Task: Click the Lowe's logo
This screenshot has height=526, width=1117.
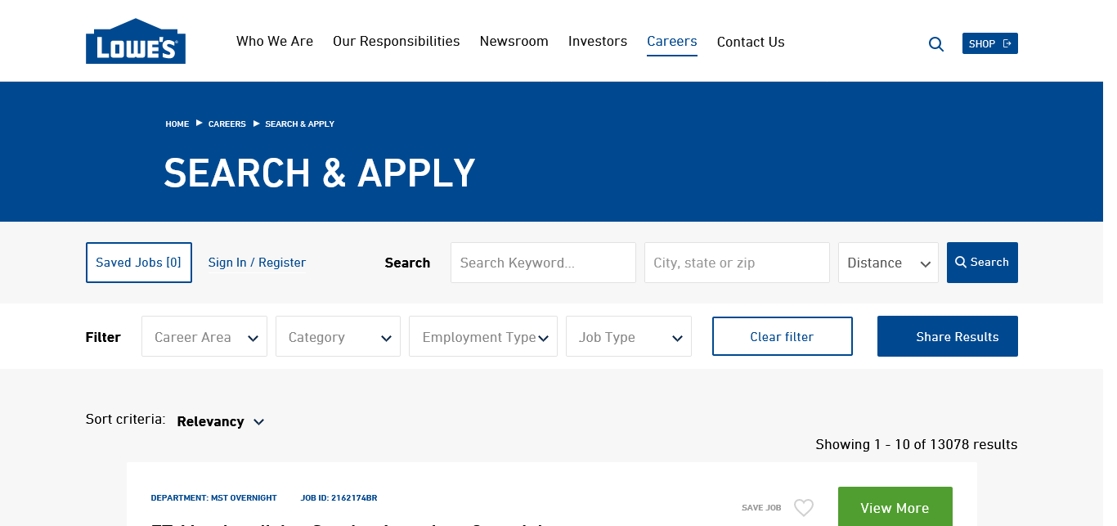Action: click(136, 42)
